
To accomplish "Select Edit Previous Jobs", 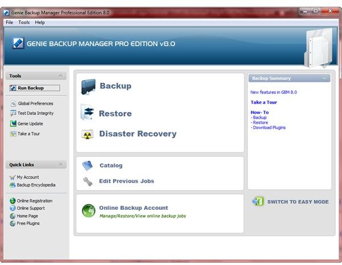I will pyautogui.click(x=127, y=181).
